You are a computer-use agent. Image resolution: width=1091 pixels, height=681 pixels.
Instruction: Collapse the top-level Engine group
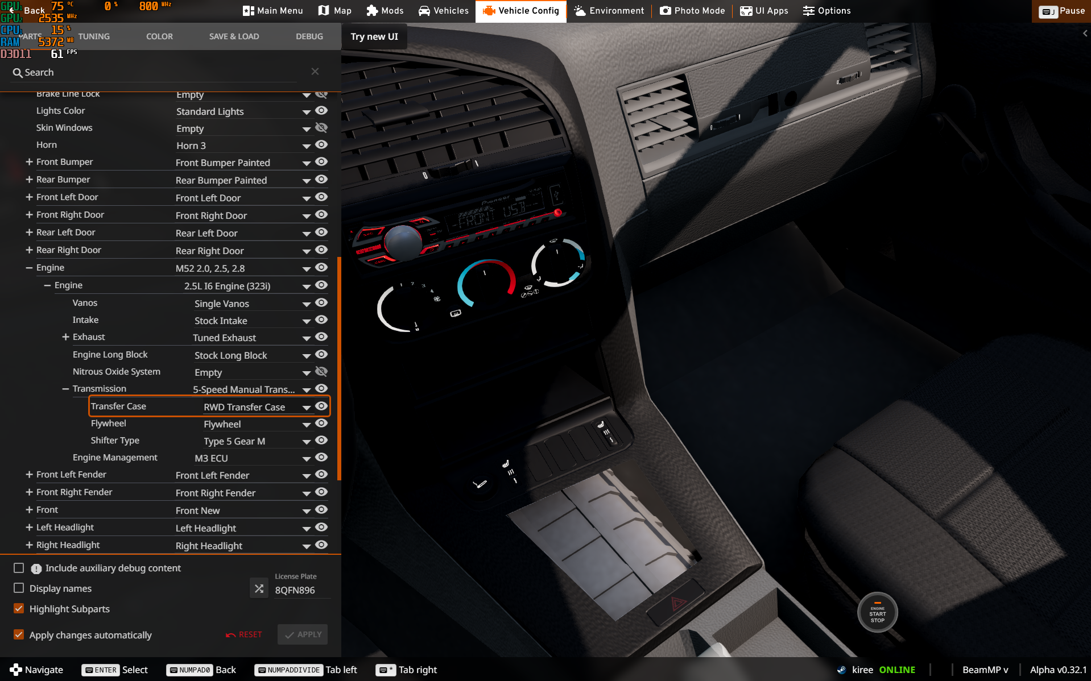pyautogui.click(x=29, y=268)
